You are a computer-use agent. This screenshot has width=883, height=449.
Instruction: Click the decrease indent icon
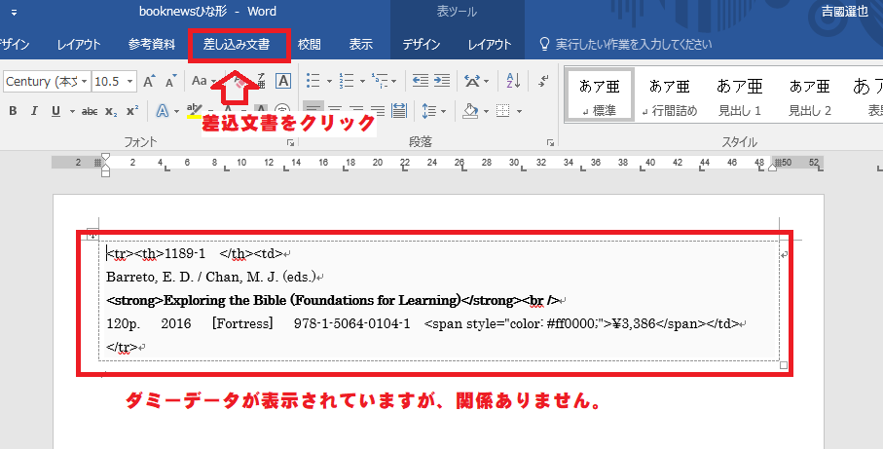coord(420,81)
